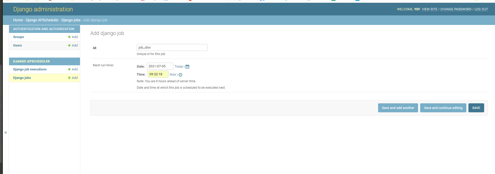The width and height of the screenshot is (495, 174).
Task: Click Save and add another
Action: (x=398, y=108)
